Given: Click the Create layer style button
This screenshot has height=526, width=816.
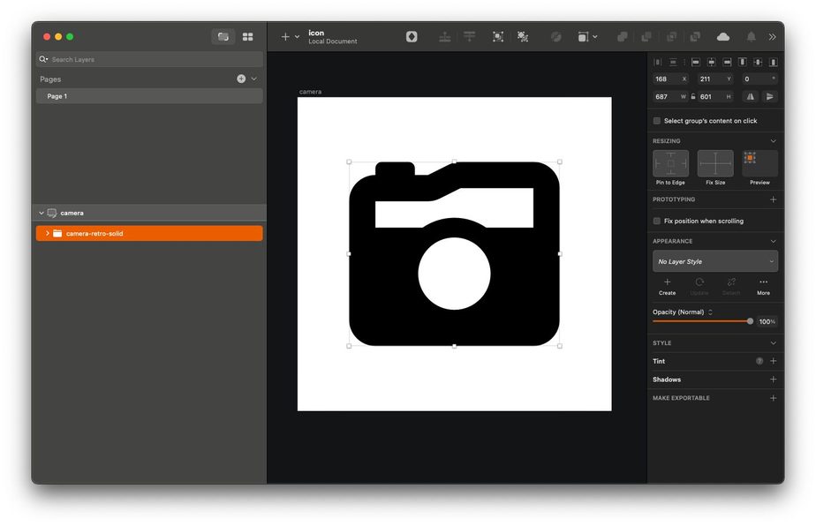Looking at the screenshot, I should point(667,286).
